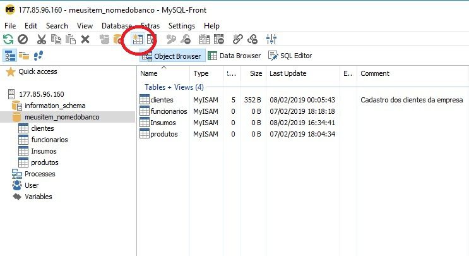Click the '352 B' size cell
The image size is (469, 256).
(252, 100)
